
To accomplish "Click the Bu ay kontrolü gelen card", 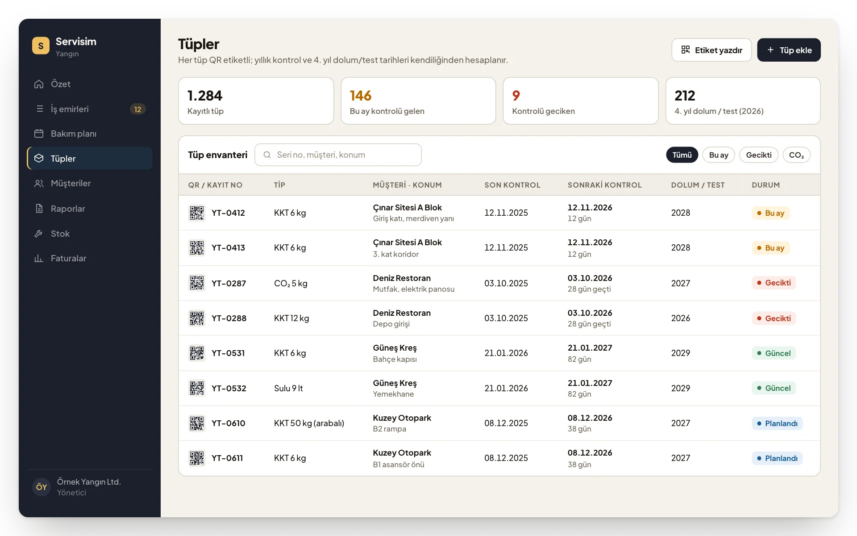I will coord(418,101).
